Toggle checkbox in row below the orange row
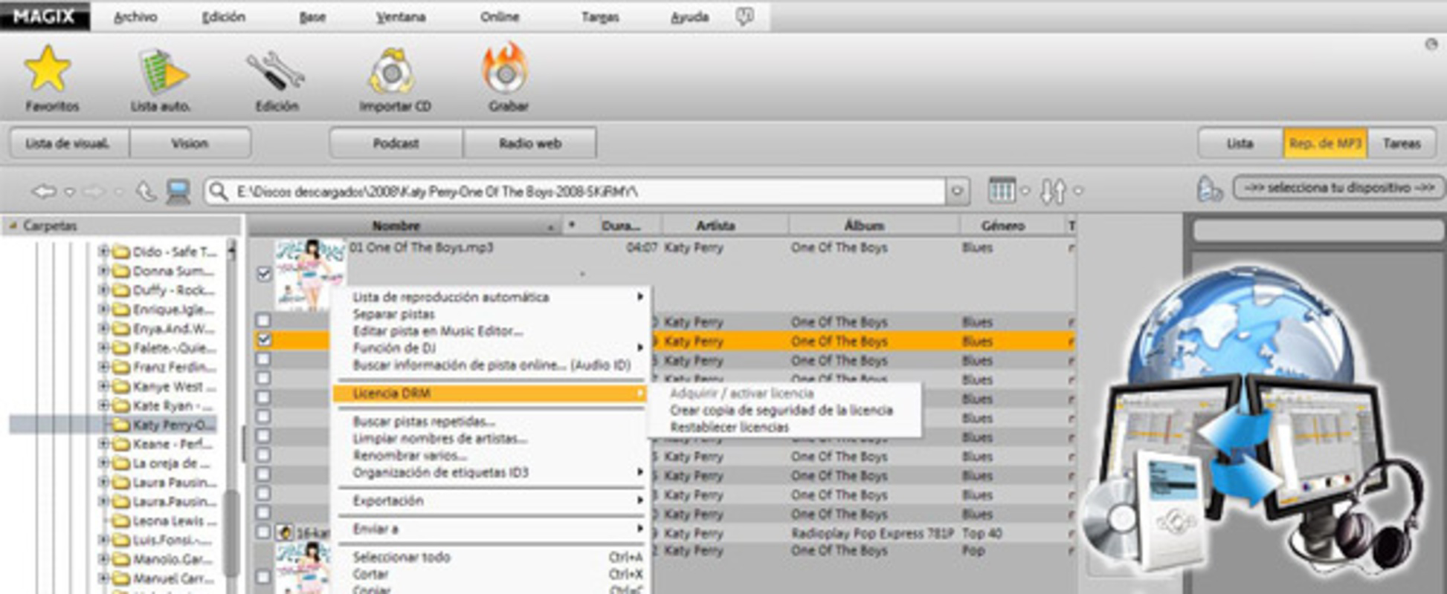 click(263, 359)
